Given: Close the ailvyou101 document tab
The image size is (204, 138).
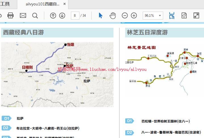Looking at the screenshot, I should click(x=65, y=4).
